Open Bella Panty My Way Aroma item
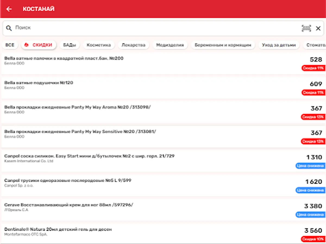The image size is (326, 244). (163, 112)
